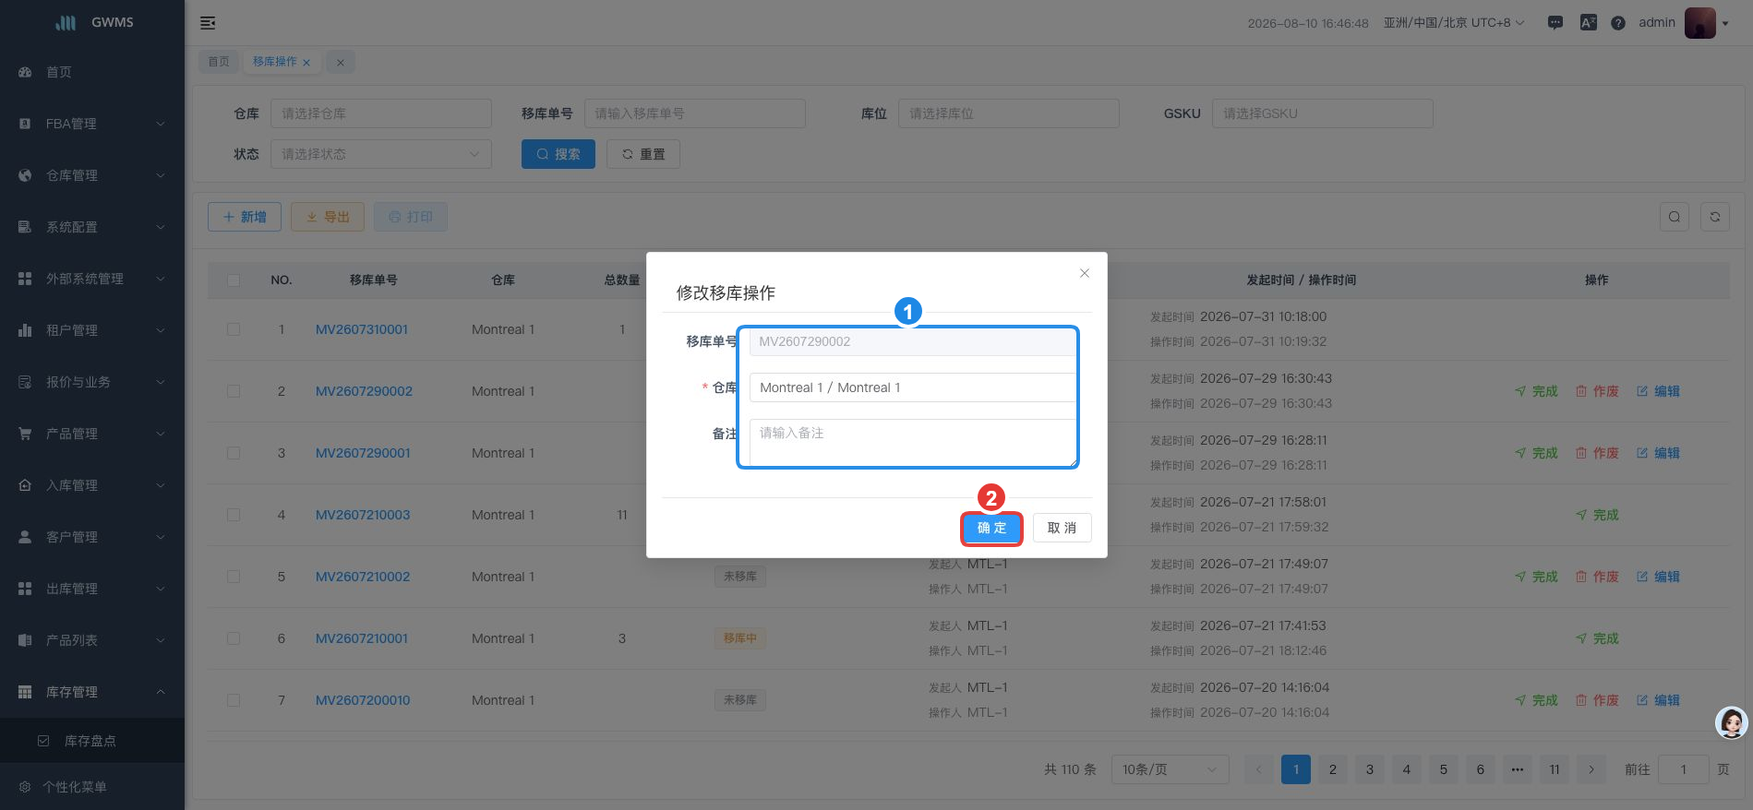Tick the checkbox for row MV2607200010
This screenshot has width=1753, height=810.
(234, 700)
